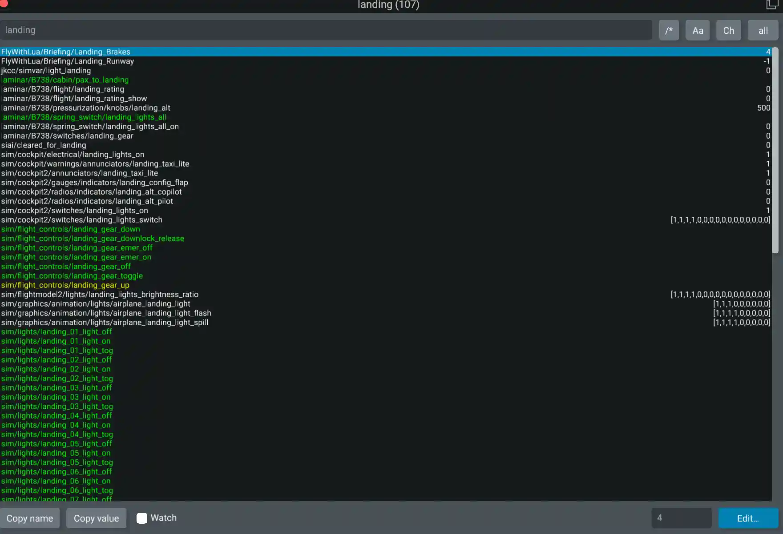
Task: Select landing_gear_emer_on command
Action: point(386,257)
